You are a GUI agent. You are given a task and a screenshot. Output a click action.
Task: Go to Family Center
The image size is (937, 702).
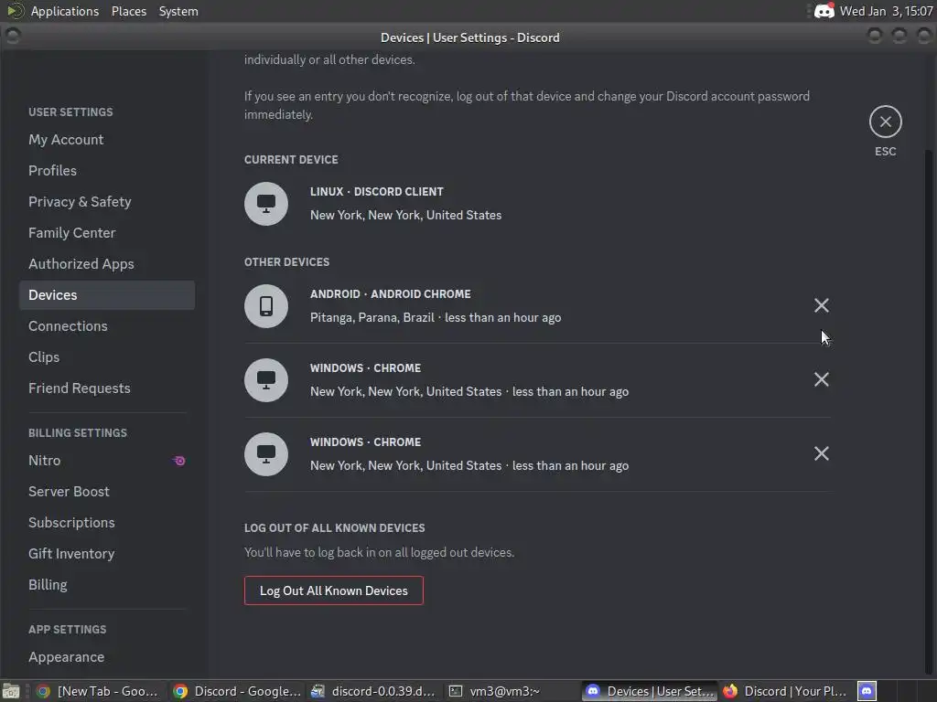(107, 233)
